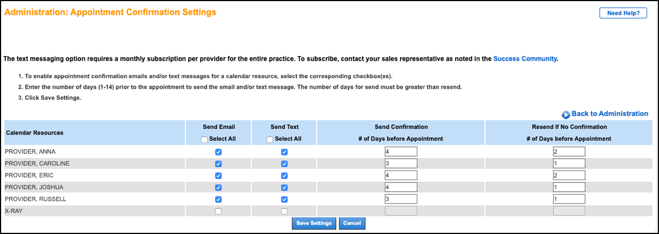Toggle Send Email for PROVIDER, CAROLINE
Screen dimensions: 659x234
[218, 164]
